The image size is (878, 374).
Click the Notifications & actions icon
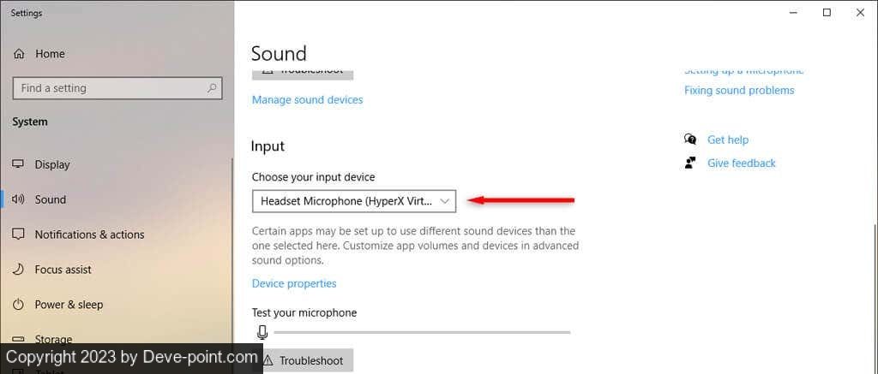(x=19, y=234)
